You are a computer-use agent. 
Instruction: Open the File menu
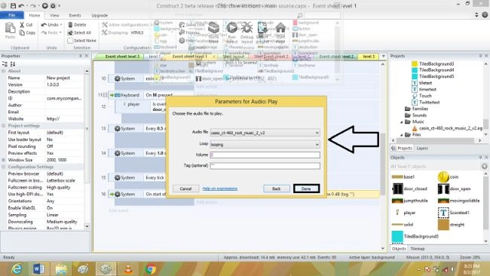(x=12, y=15)
